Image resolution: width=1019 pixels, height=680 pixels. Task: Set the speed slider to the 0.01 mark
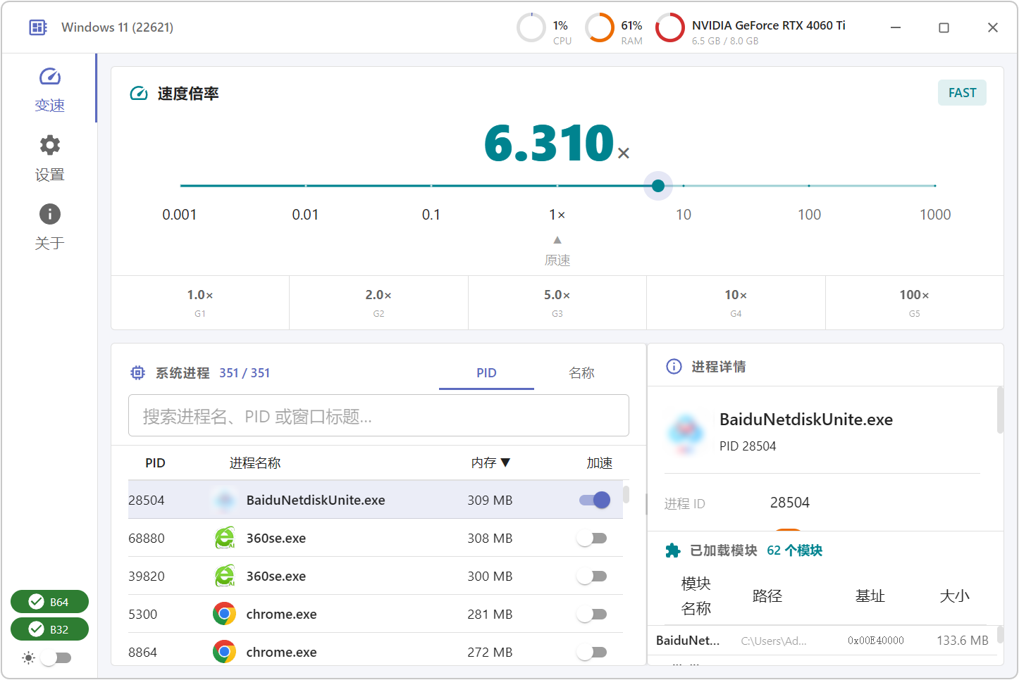(x=306, y=186)
